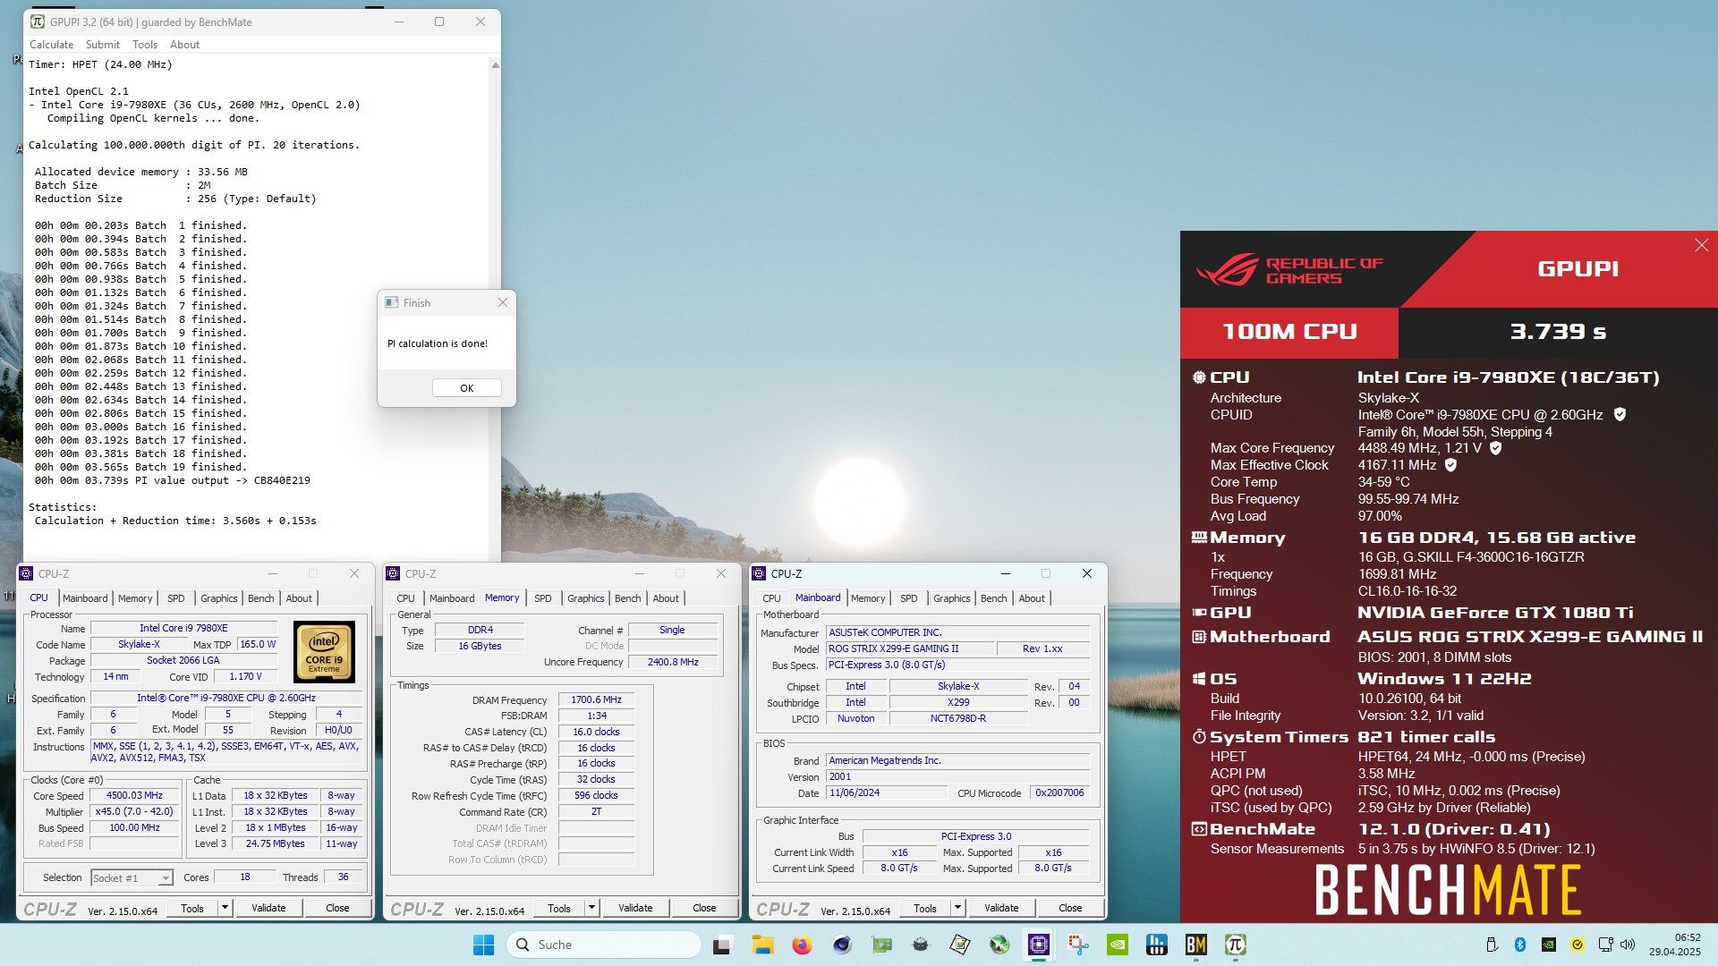Open the Tools dropdown arrow in CPU-Z CPU window
This screenshot has height=966, width=1718.
(x=225, y=908)
